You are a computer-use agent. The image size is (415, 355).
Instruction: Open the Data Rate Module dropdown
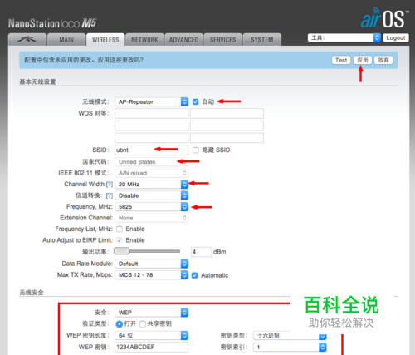pyautogui.click(x=152, y=264)
